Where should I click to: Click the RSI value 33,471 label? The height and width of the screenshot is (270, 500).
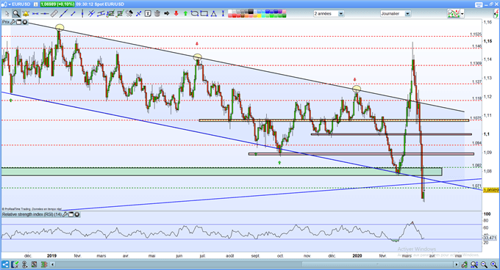[490, 238]
